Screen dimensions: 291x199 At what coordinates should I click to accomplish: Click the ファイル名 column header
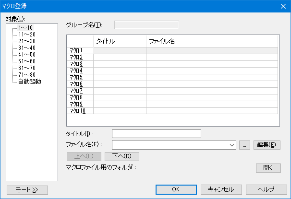pos(211,41)
